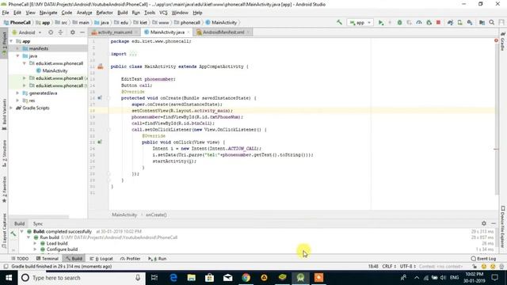Click the red error indicator above editor scrollbar
This screenshot has height=285, width=507.
pyautogui.click(x=496, y=40)
